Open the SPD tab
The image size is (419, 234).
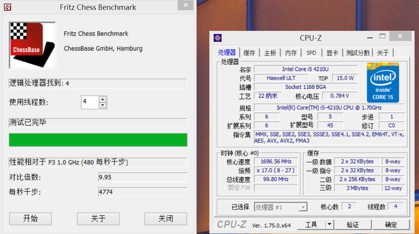[311, 53]
